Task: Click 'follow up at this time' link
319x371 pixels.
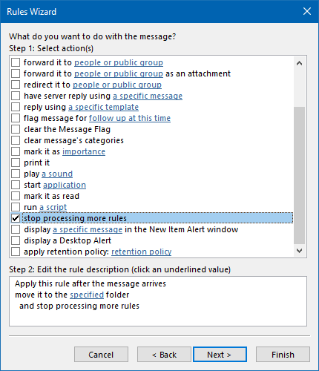Action: 130,118
